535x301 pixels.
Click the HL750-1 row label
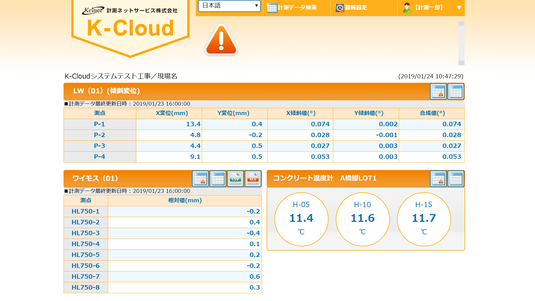[x=86, y=212]
